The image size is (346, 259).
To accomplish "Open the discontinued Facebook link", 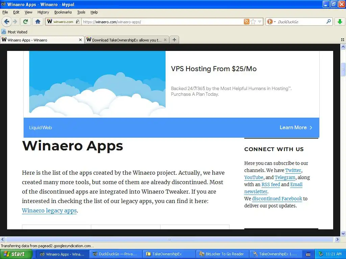I will [x=277, y=198].
